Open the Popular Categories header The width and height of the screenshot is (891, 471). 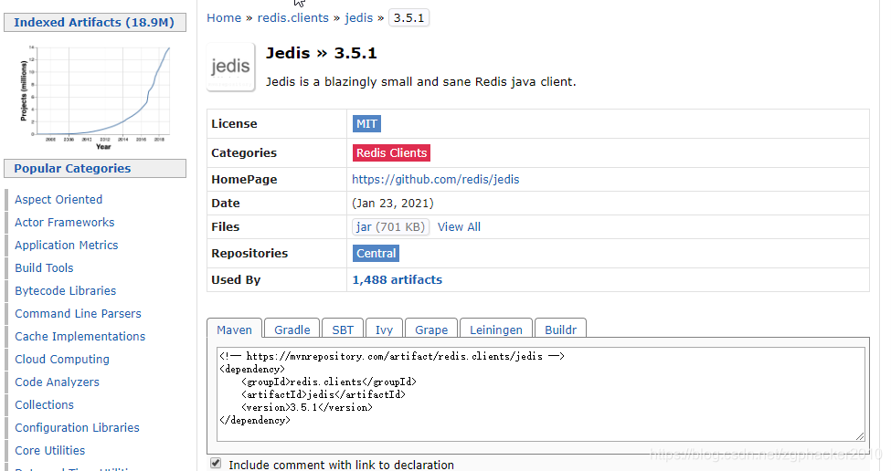click(x=95, y=169)
